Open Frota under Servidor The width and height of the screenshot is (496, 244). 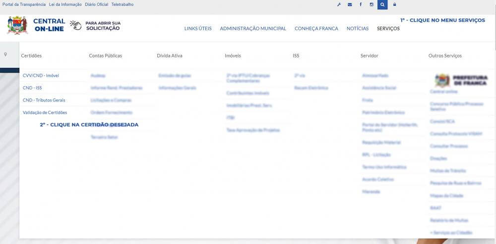[x=367, y=100]
